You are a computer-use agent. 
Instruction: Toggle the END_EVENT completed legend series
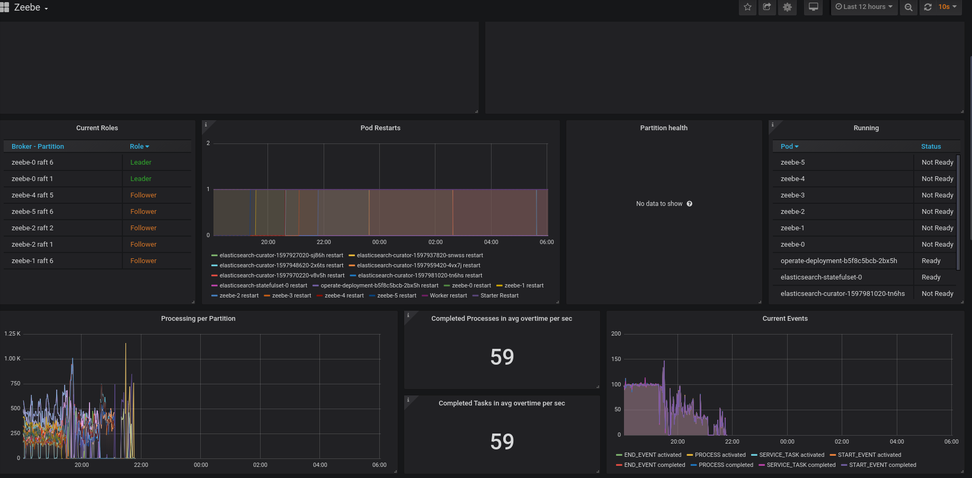pyautogui.click(x=654, y=465)
